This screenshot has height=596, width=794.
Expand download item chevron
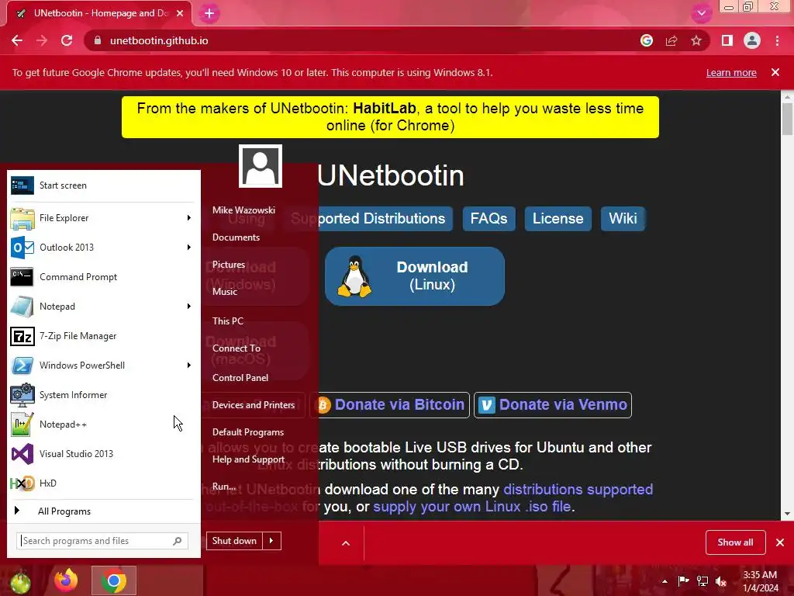point(346,543)
